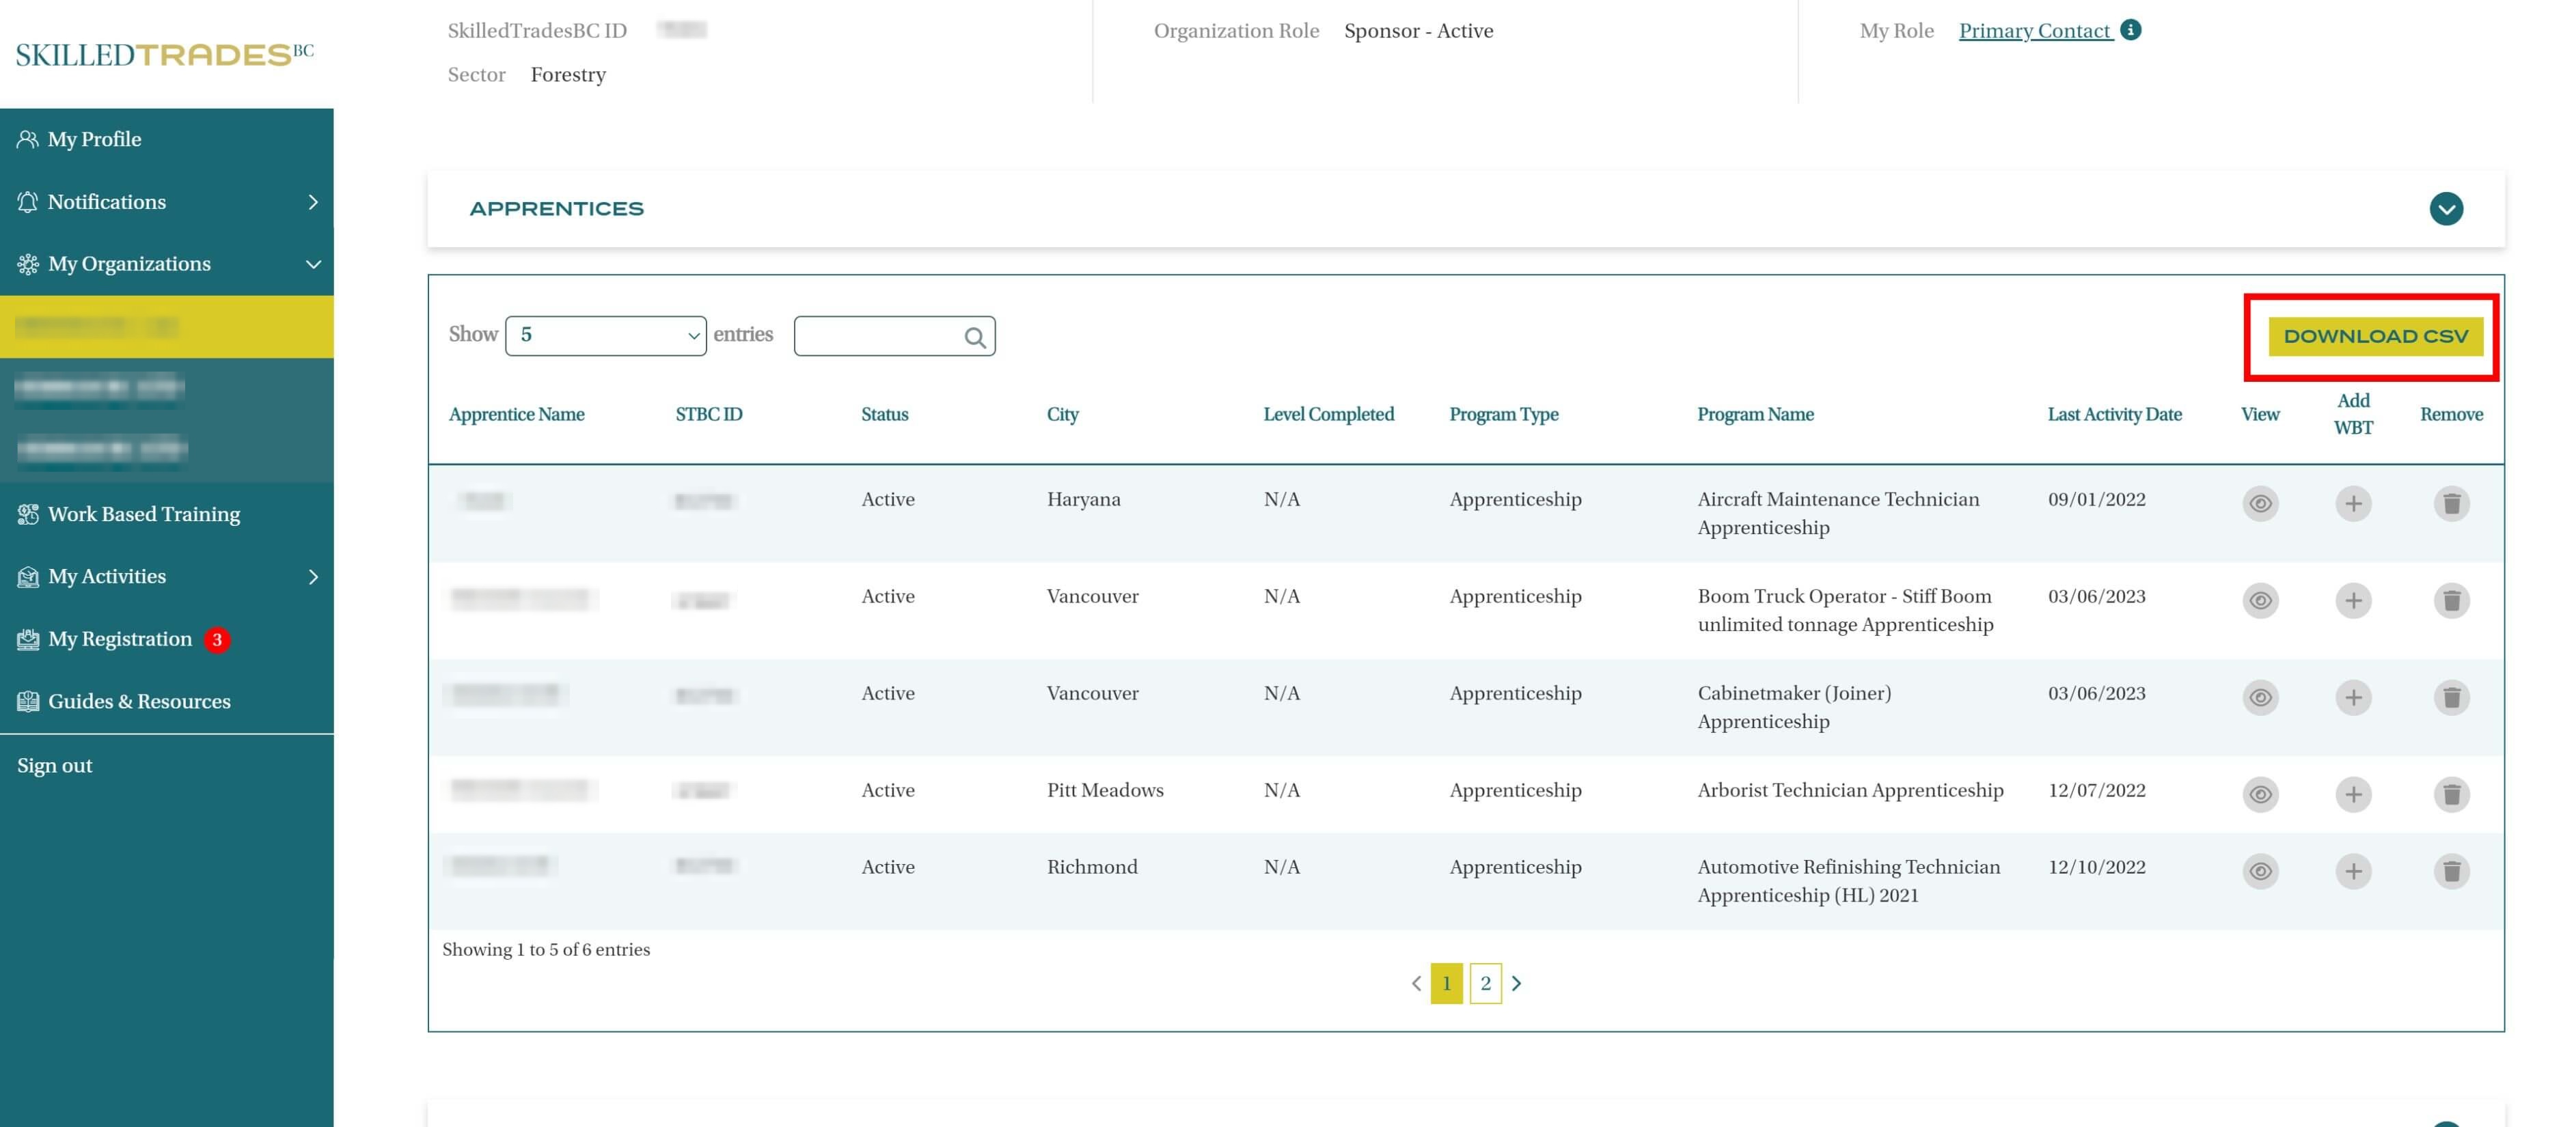This screenshot has width=2576, height=1127.
Task: Collapse the Apprentices section
Action: [x=2445, y=209]
